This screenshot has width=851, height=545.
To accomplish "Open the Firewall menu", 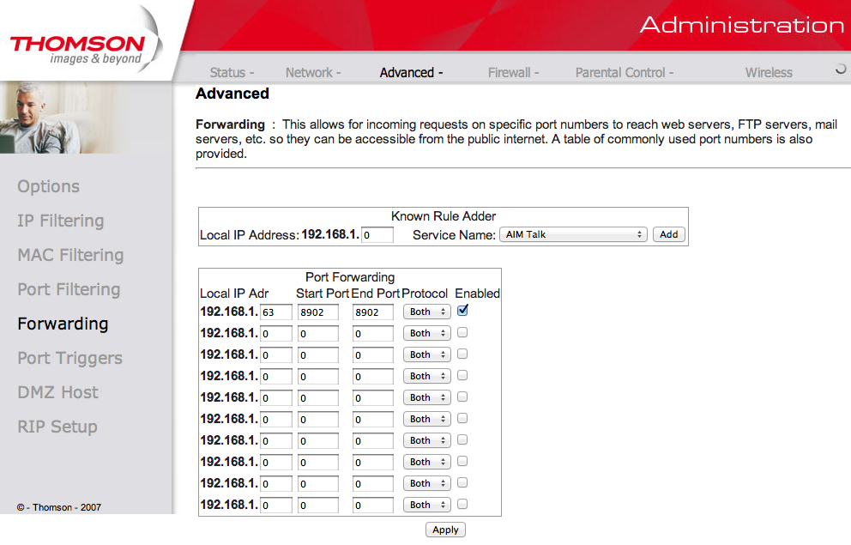I will pos(513,72).
